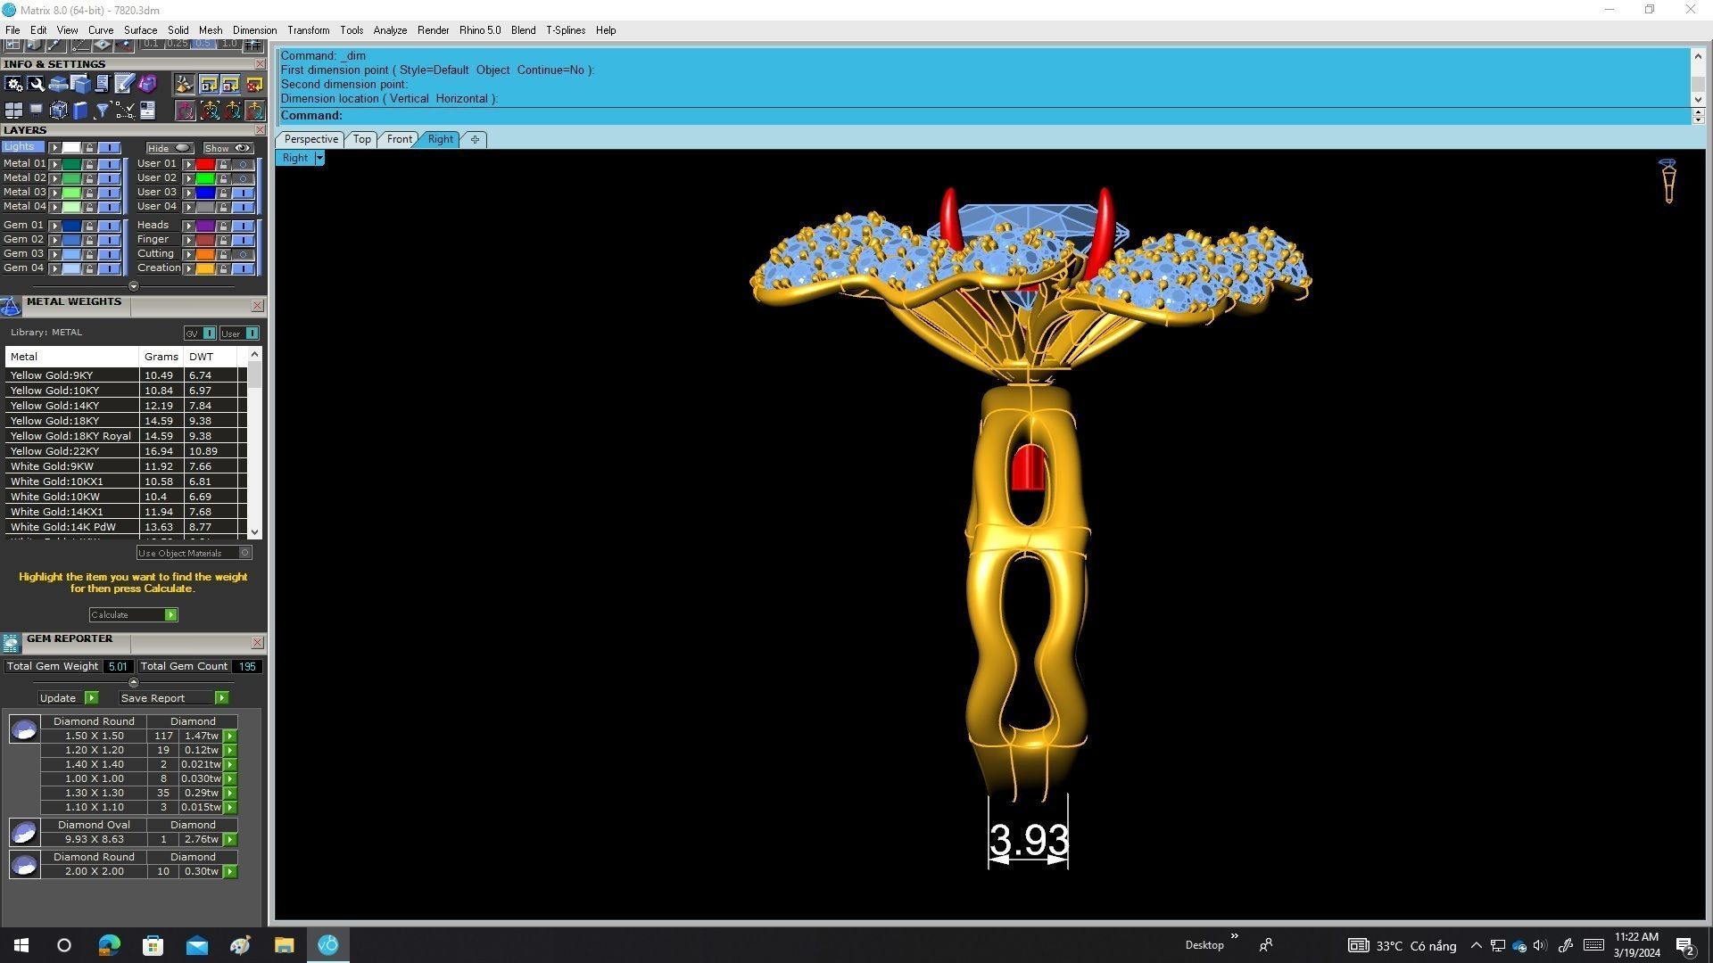Click the purple gem box icon

[147, 84]
